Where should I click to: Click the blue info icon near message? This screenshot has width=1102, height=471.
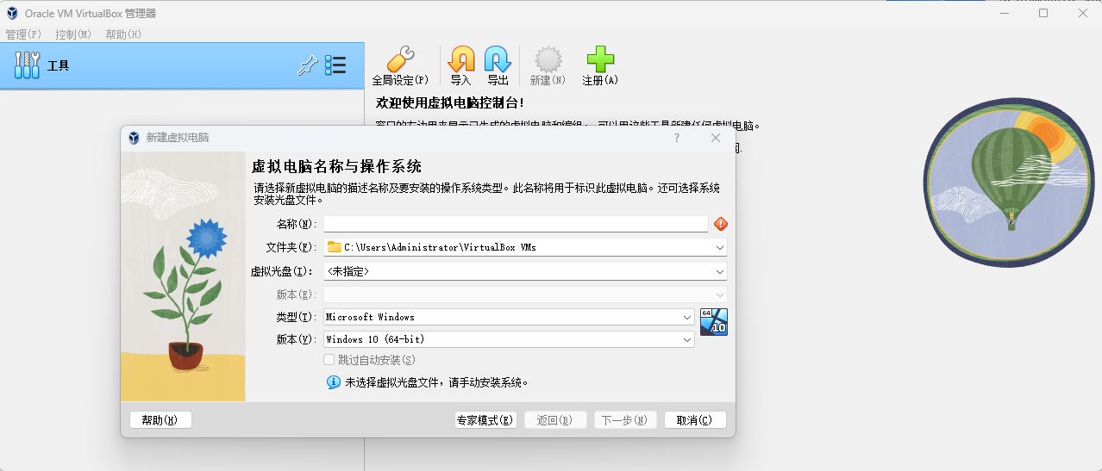click(334, 382)
